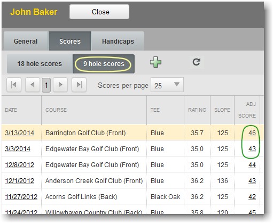Select the 9 hole scores view
This screenshot has width=273, height=223.
coord(104,64)
